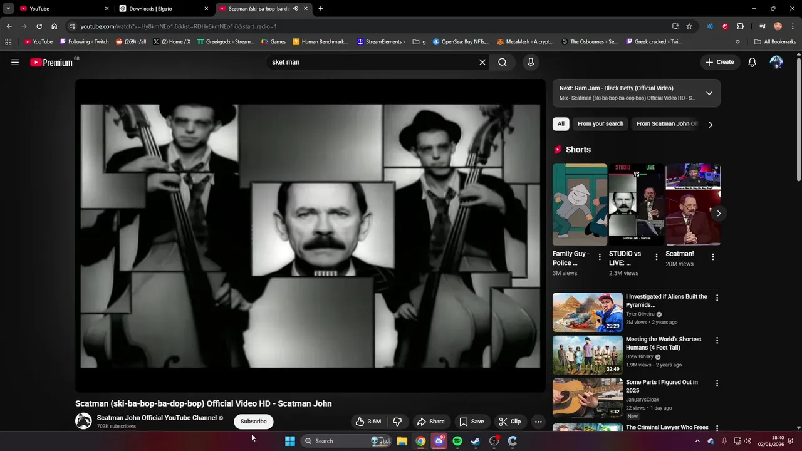This screenshot has width=802, height=451.
Task: Select the 'From your search' chip
Action: tap(600, 124)
